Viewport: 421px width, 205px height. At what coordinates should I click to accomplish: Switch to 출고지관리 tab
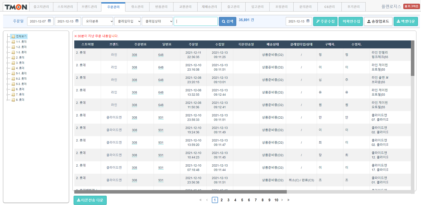(x=41, y=7)
